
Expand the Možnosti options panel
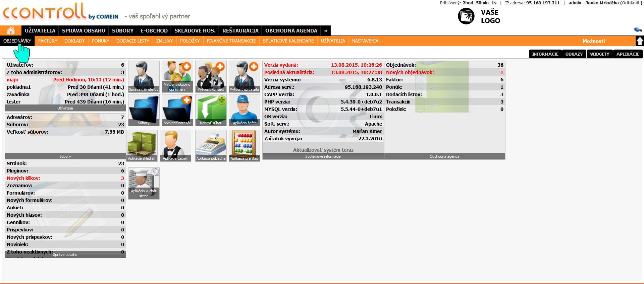click(x=593, y=41)
